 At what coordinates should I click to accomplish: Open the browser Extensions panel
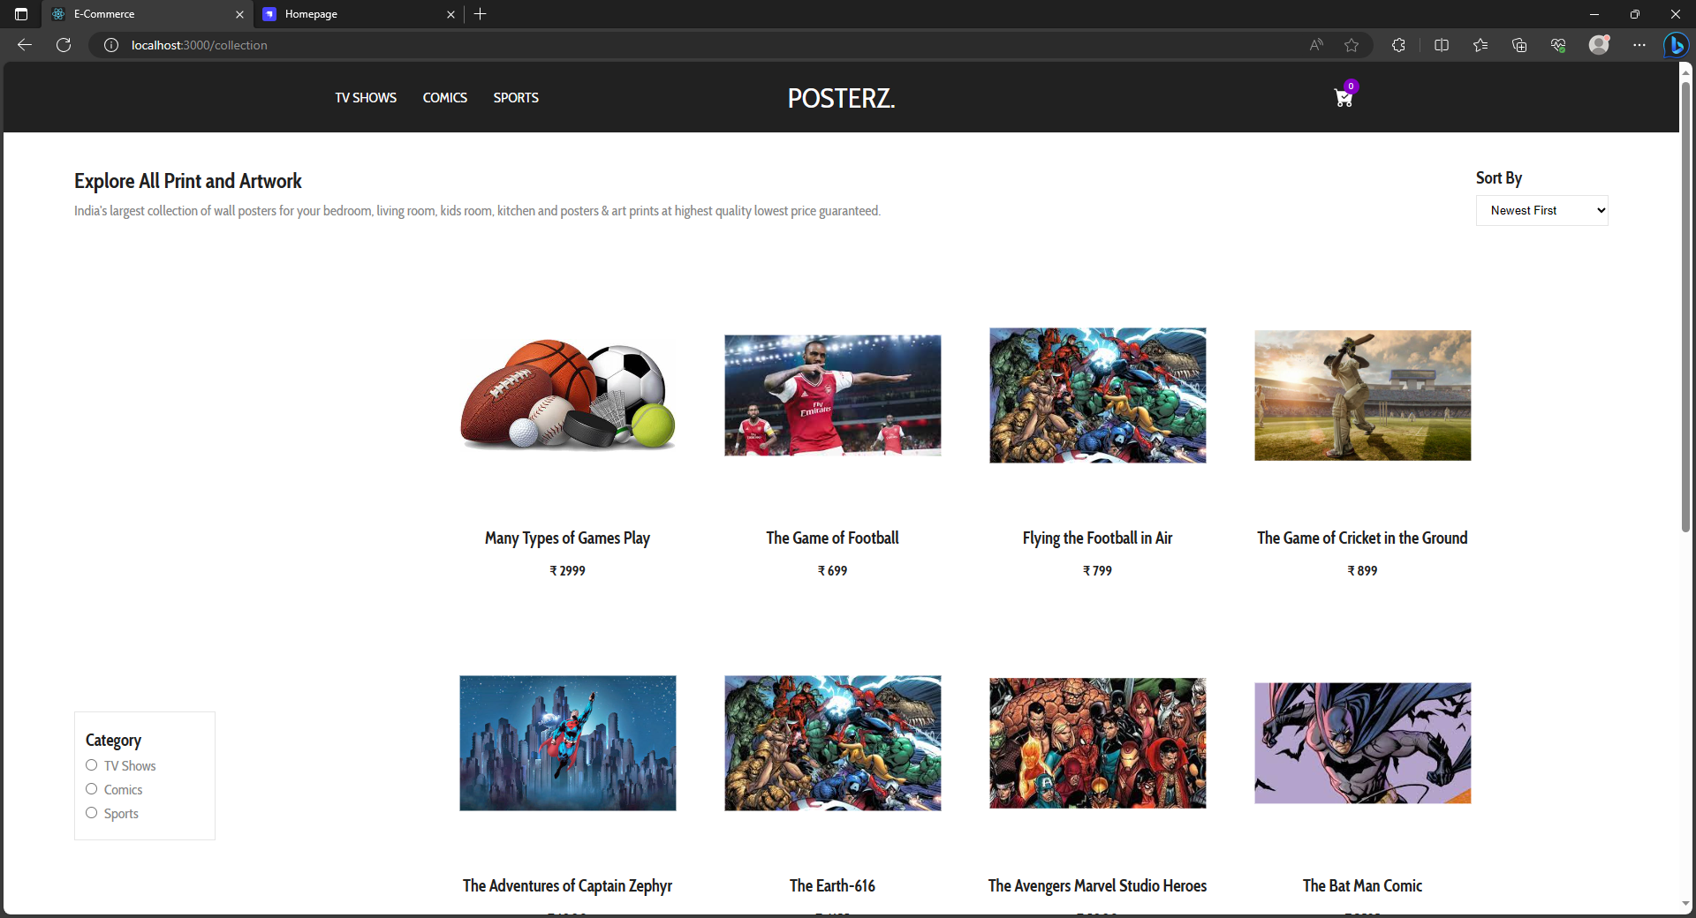click(1398, 45)
